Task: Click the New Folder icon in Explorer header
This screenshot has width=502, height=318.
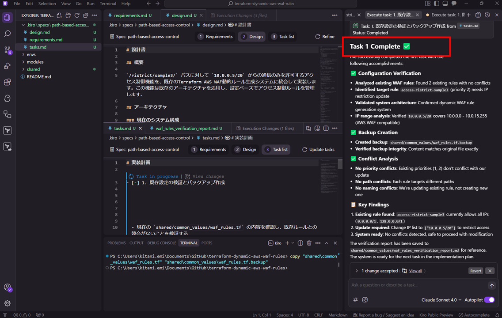Action: click(x=68, y=15)
